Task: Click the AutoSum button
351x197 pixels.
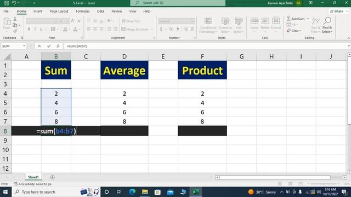Action: pyautogui.click(x=296, y=19)
